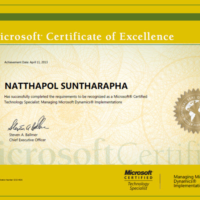Click the 'Has successfully completed the requirements' line
Viewport: 200px width, 200px height.
pyautogui.click(x=76, y=97)
